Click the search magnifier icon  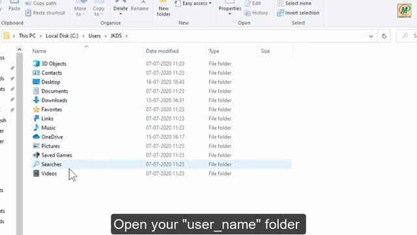click(405, 36)
